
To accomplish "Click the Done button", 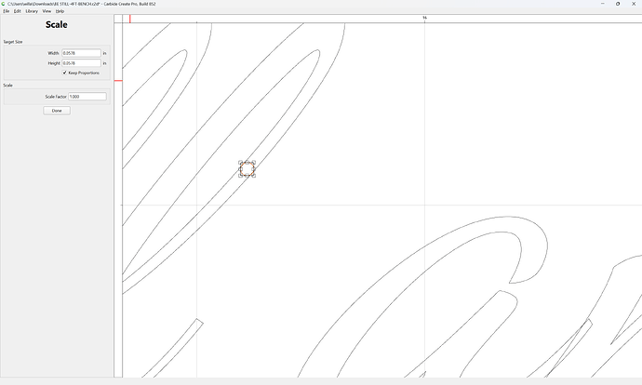I will pos(57,111).
